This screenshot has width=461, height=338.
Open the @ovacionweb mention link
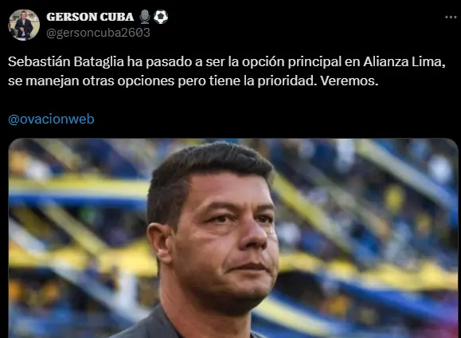tap(51, 120)
